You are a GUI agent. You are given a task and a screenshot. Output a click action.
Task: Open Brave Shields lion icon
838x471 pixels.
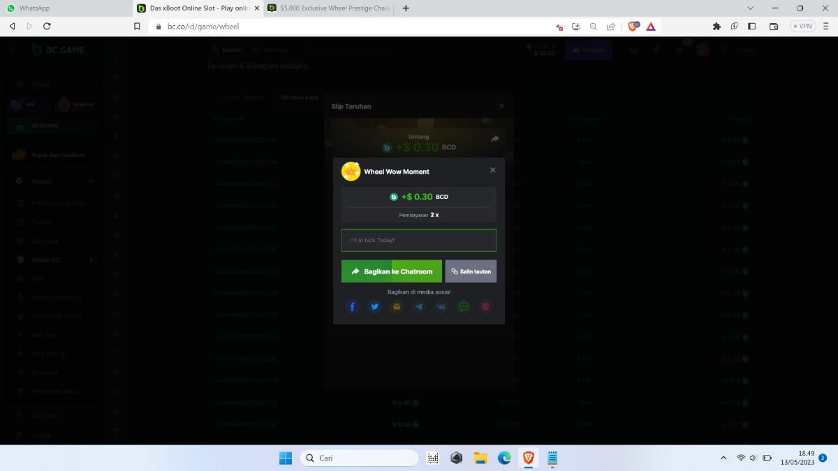point(633,26)
